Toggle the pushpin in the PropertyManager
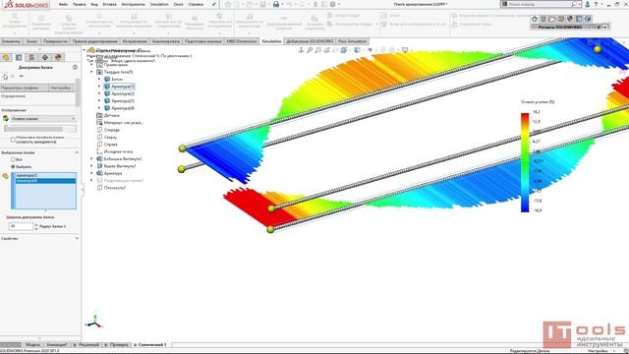The image size is (629, 354). [x=22, y=77]
